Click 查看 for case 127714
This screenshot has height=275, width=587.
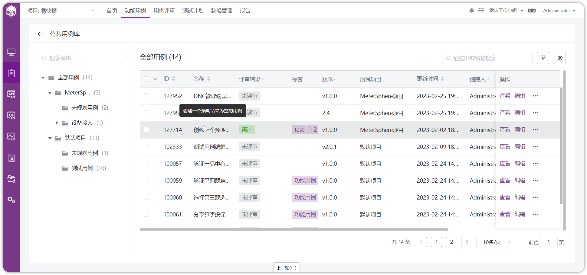(x=505, y=130)
